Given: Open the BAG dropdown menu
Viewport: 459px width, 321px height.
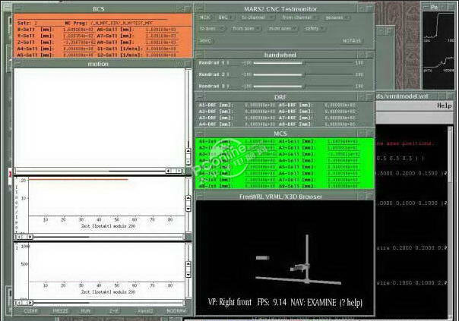Looking at the screenshot, I should (224, 17).
